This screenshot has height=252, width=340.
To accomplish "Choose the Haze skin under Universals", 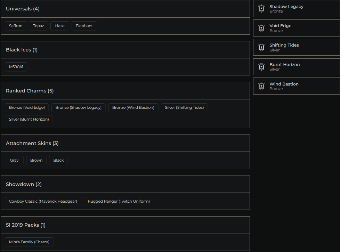I will (59, 26).
